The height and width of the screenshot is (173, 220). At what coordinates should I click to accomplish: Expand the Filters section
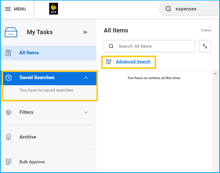[86, 112]
